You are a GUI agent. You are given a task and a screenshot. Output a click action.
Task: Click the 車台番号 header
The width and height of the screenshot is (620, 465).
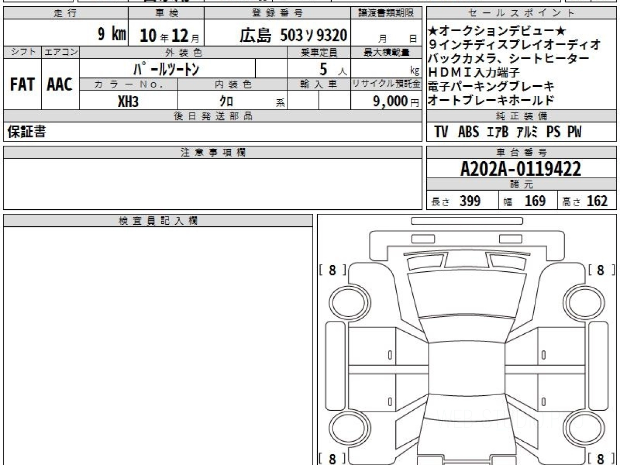pyautogui.click(x=521, y=152)
